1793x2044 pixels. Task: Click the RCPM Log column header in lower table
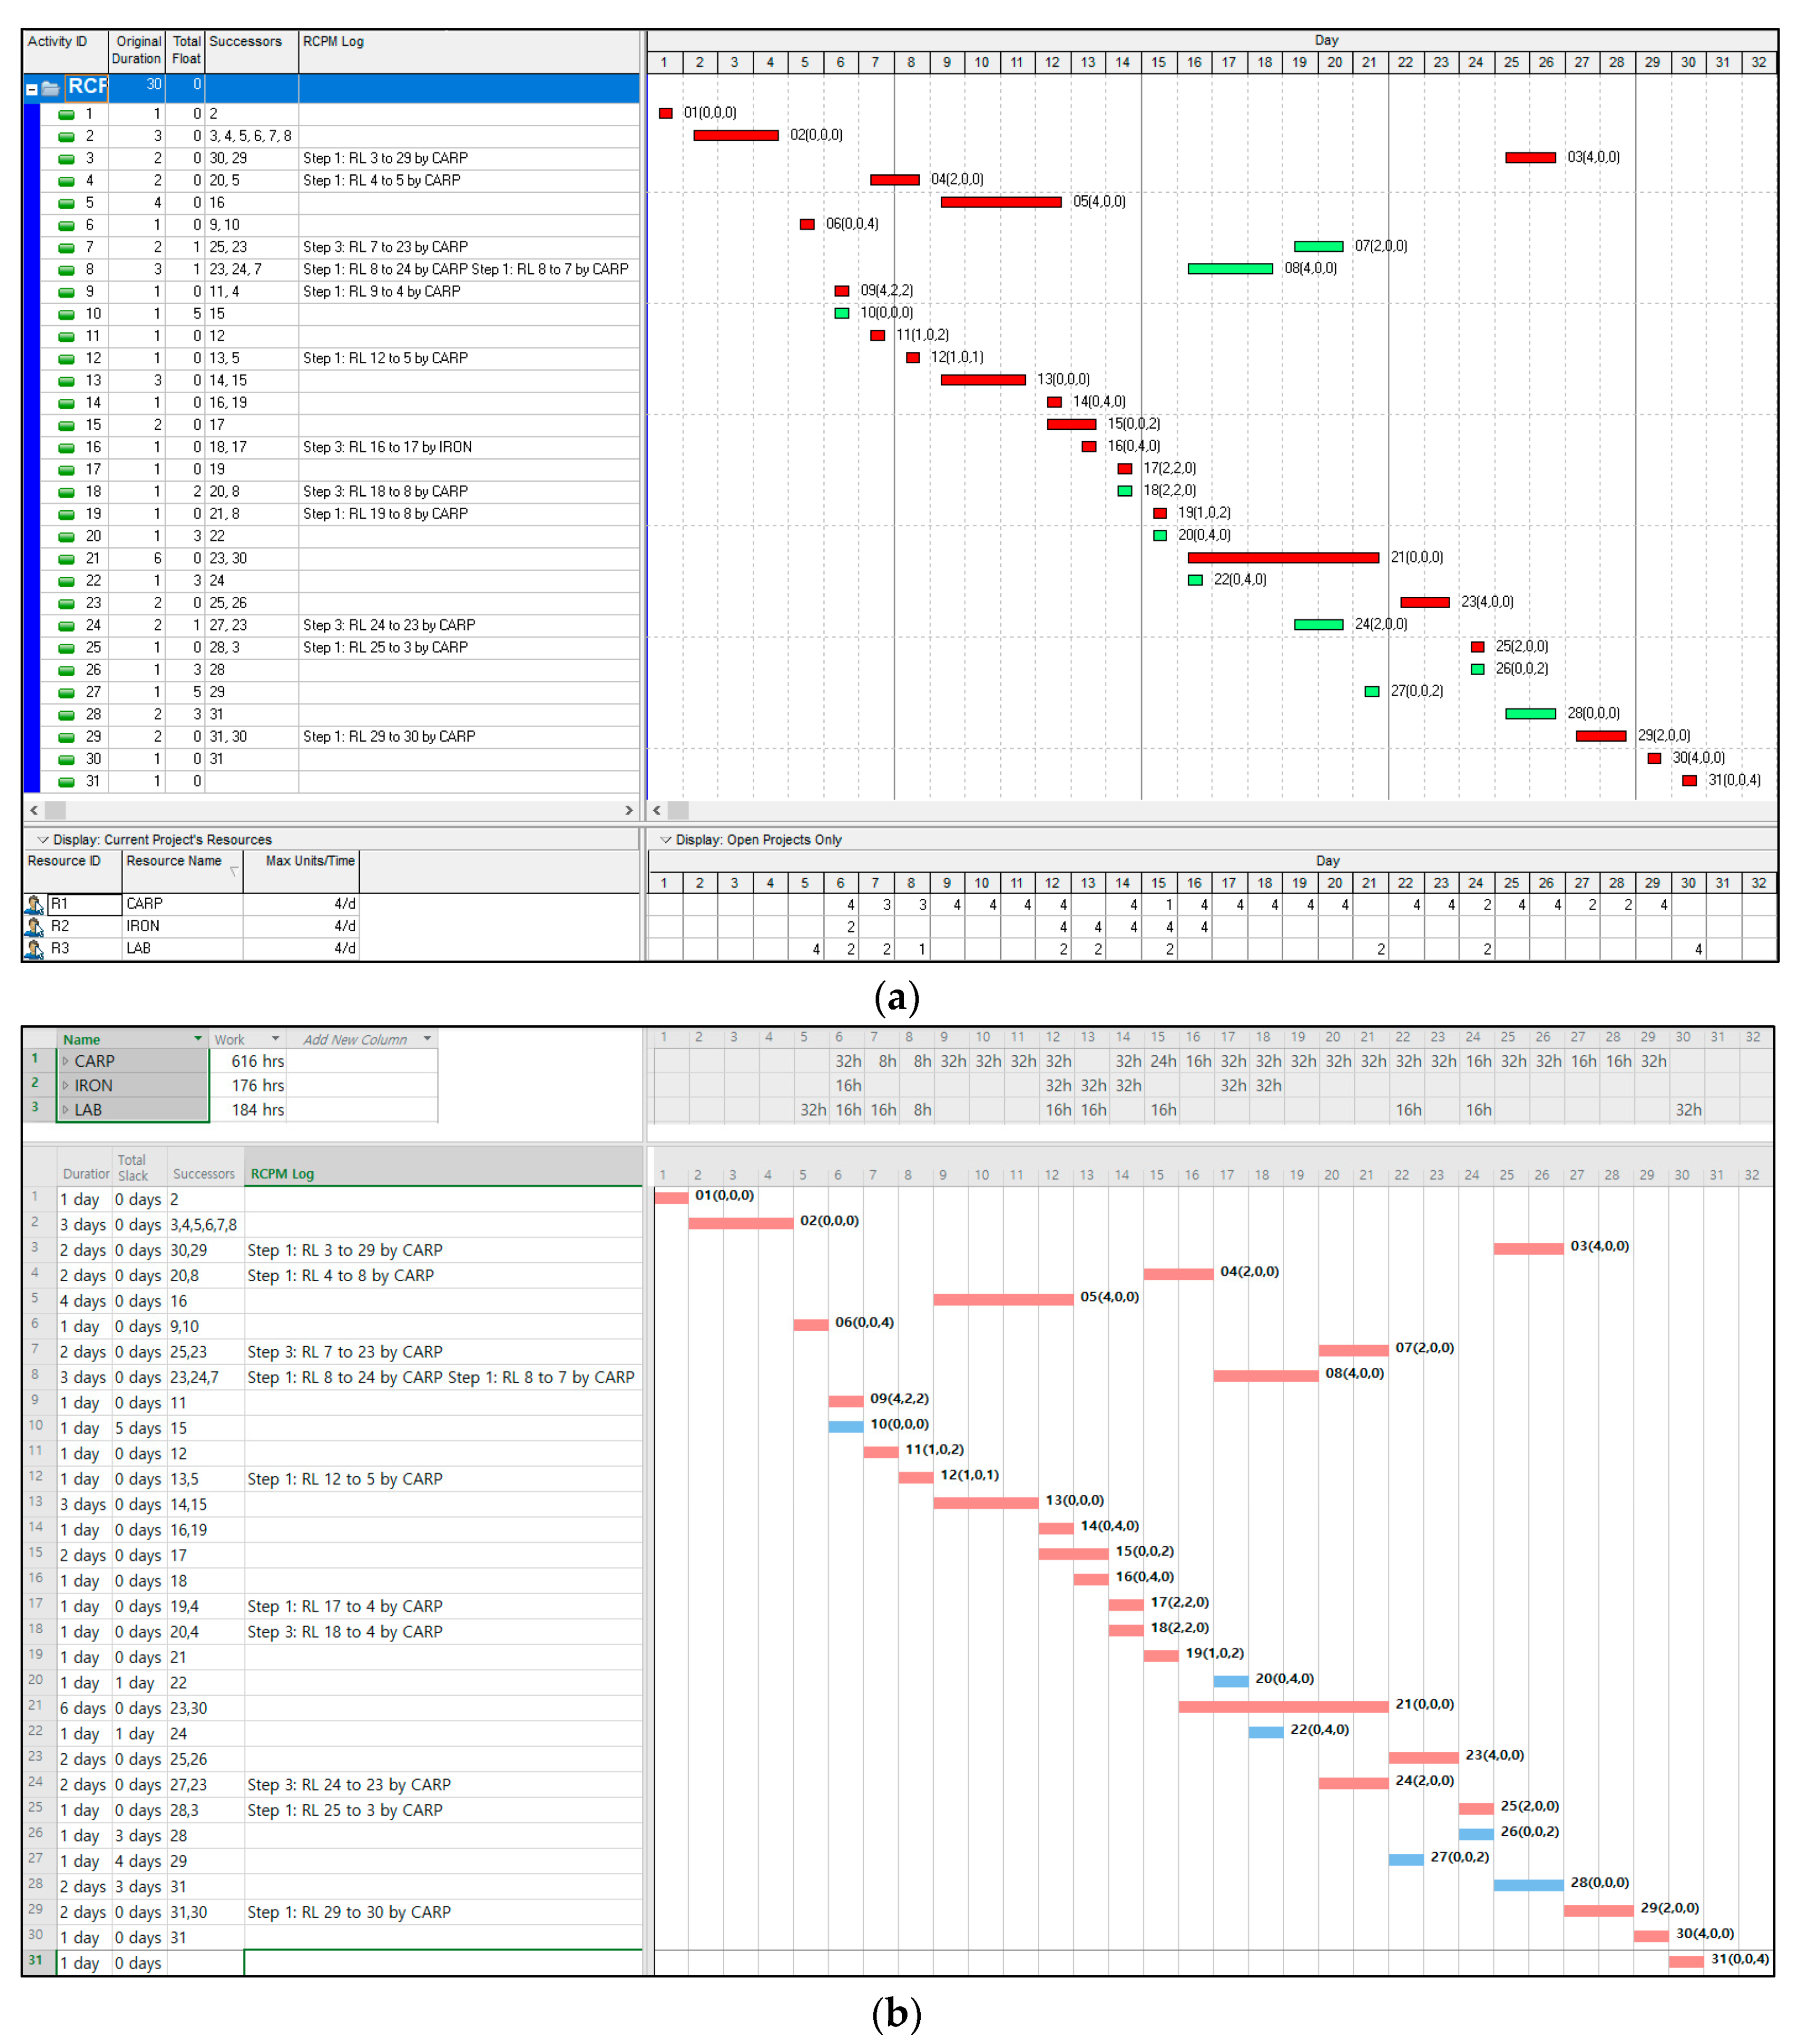click(282, 1174)
